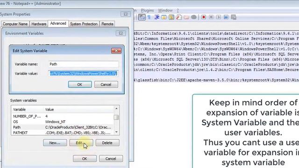Click the line containing OracleProducts\jre\1.4.2
The image size is (299, 168).
(x=216, y=70)
